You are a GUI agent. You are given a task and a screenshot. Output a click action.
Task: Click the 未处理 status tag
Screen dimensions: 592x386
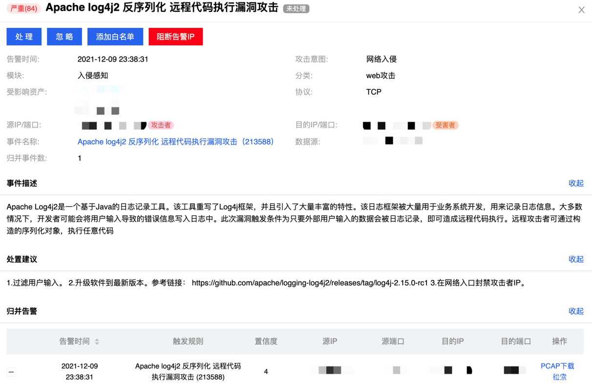click(296, 9)
